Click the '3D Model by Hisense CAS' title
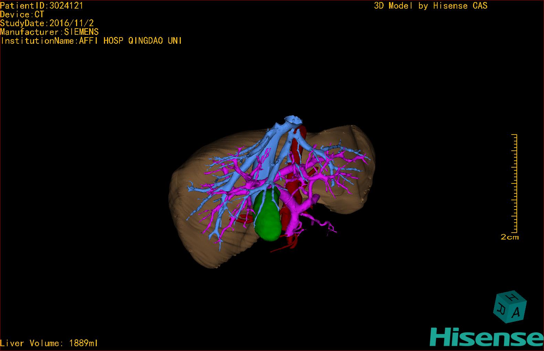This screenshot has height=351, width=544. (x=430, y=6)
